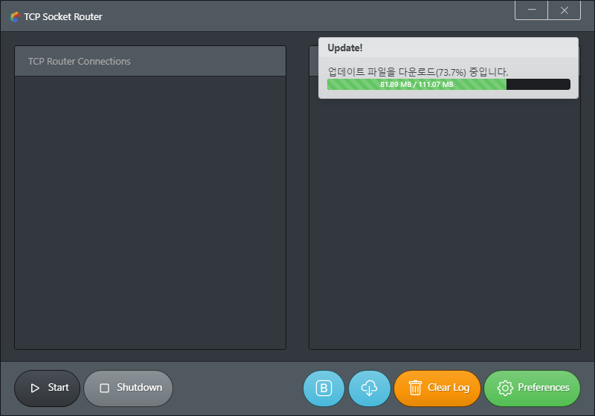The width and height of the screenshot is (595, 416).
Task: Click the Korean update download status message
Action: (x=418, y=71)
